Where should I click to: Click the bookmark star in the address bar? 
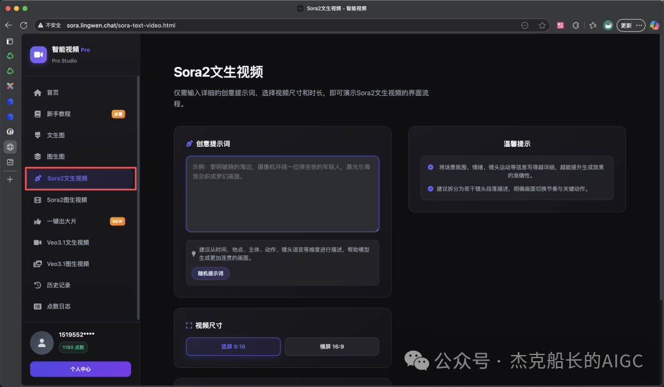[x=542, y=25]
